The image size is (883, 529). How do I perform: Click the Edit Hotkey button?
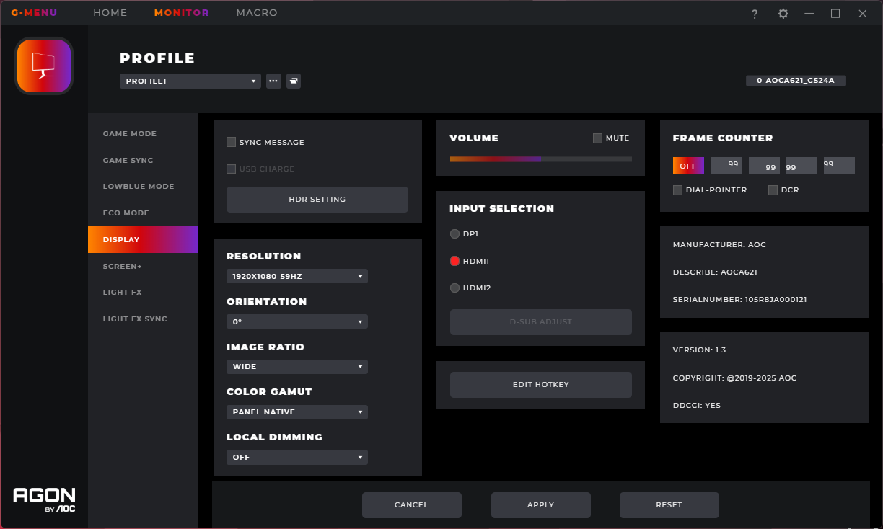click(541, 385)
